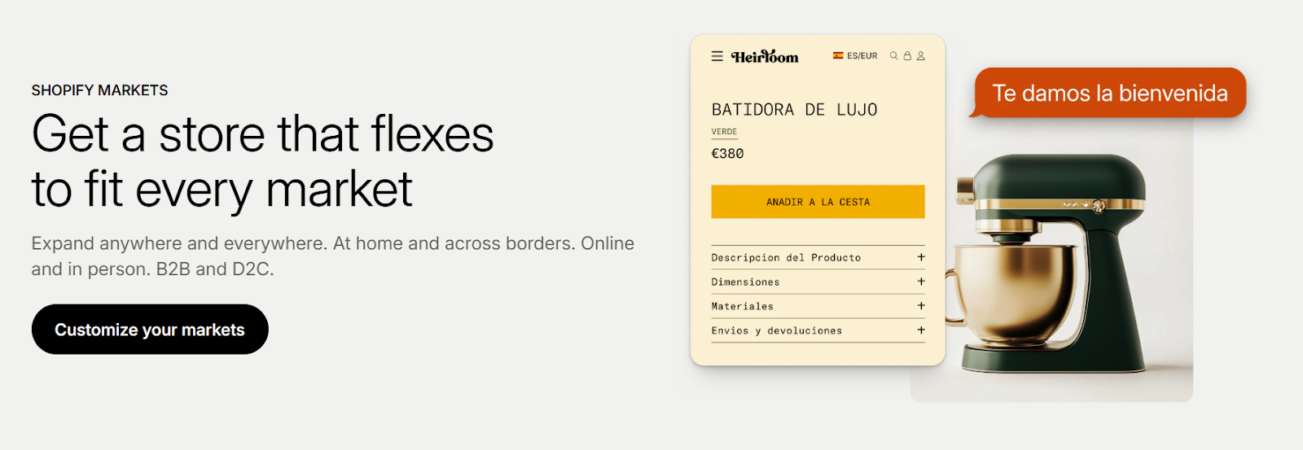Image resolution: width=1303 pixels, height=450 pixels.
Task: Click the Spanish flag icon
Action: (x=837, y=55)
